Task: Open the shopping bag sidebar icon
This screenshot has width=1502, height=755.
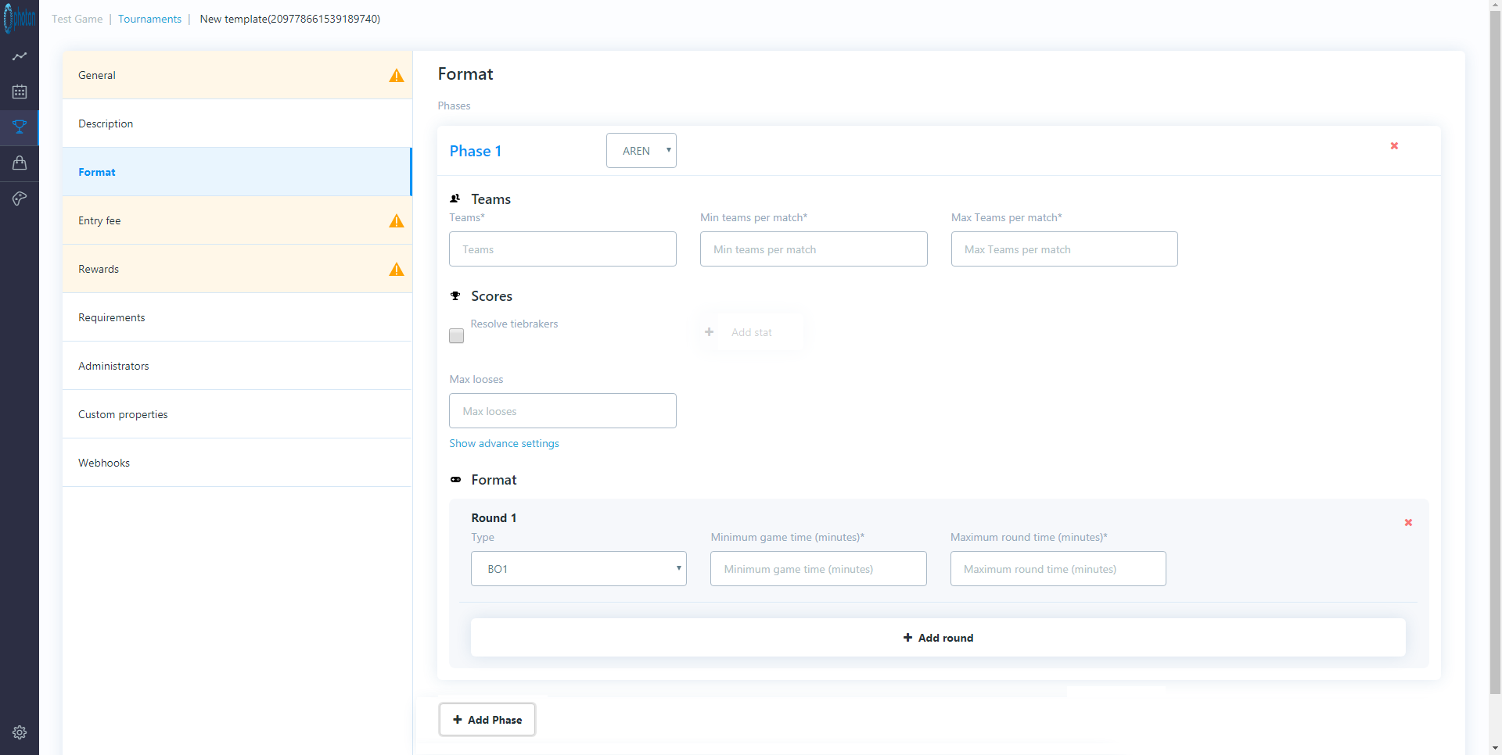Action: click(20, 163)
